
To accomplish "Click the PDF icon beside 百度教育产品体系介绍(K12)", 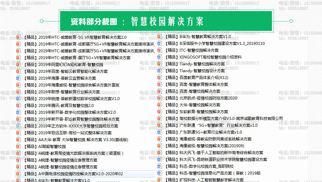I will (x=159, y=78).
